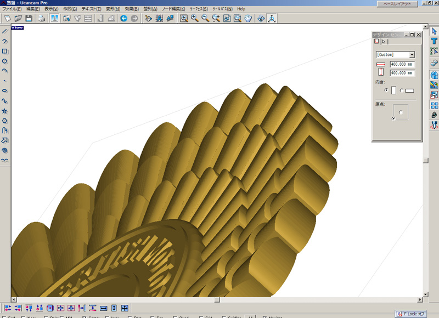
Task: Select portrait orientation radio button
Action: click(x=387, y=90)
